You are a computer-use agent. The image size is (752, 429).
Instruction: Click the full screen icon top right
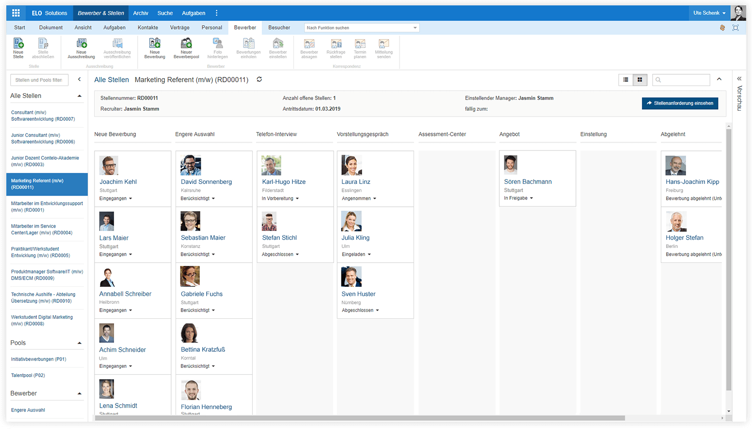point(736,28)
